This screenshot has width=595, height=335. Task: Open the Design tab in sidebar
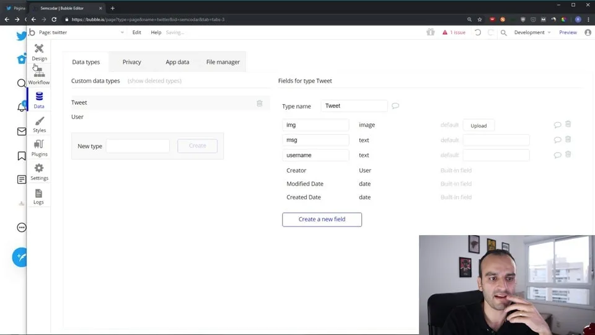tap(39, 52)
